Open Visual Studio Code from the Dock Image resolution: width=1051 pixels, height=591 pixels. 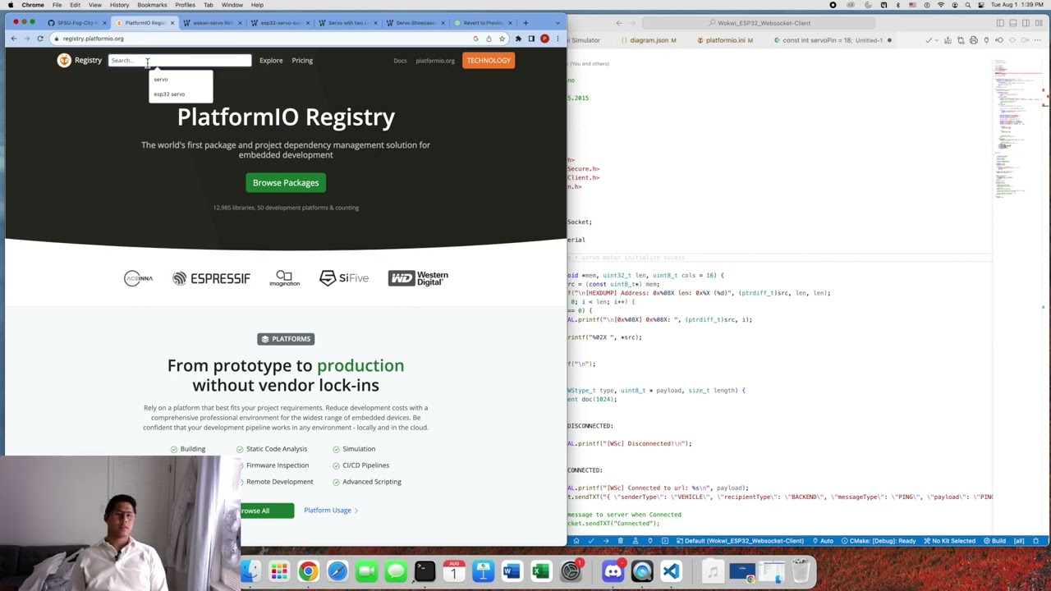tap(671, 571)
